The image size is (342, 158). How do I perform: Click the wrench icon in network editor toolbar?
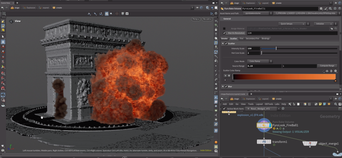pyautogui.click(x=290, y=104)
